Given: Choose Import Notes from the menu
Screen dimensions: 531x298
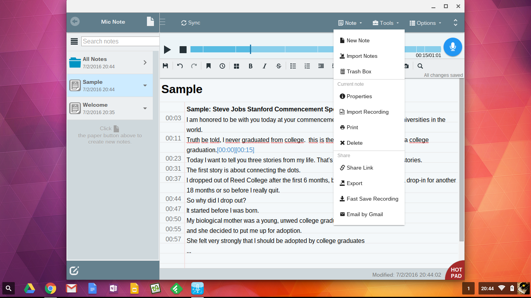Looking at the screenshot, I should pyautogui.click(x=369, y=56).
